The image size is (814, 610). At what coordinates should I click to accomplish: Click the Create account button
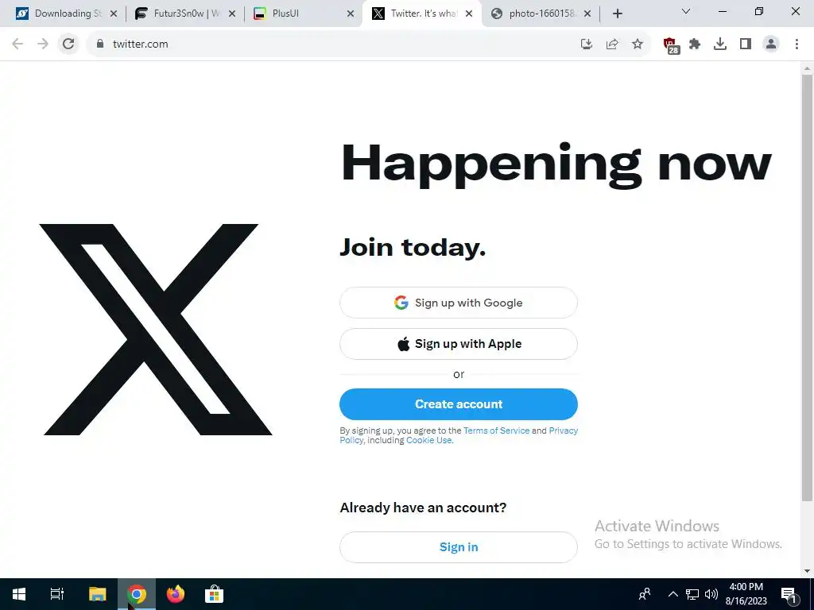[x=459, y=404]
